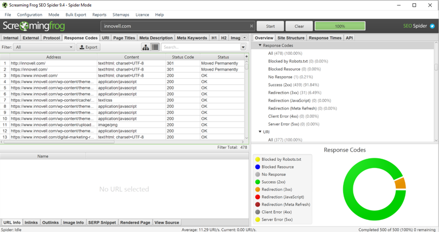Open the Inlinks bottom tab
439x232 pixels.
pyautogui.click(x=31, y=223)
